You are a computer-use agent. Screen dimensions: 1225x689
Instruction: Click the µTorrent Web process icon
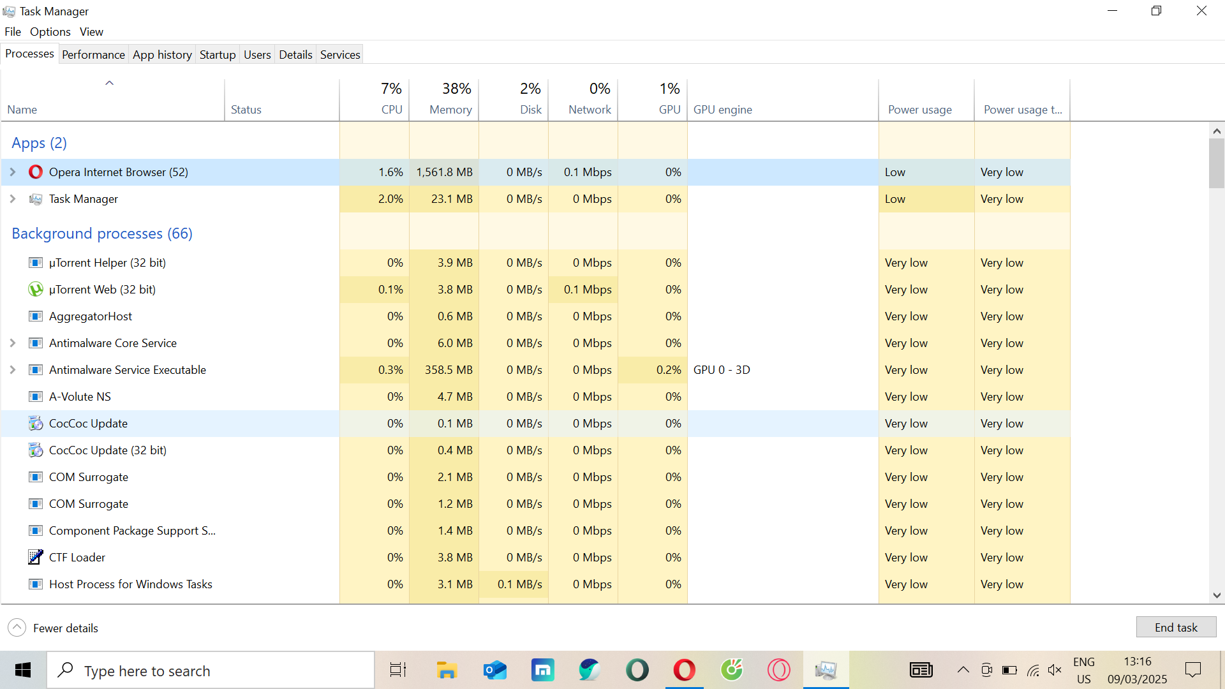(x=36, y=290)
